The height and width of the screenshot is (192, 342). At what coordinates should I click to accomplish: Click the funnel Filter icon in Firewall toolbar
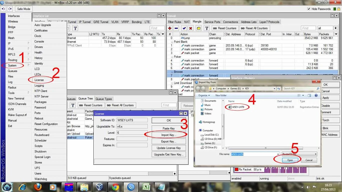pos(207,28)
